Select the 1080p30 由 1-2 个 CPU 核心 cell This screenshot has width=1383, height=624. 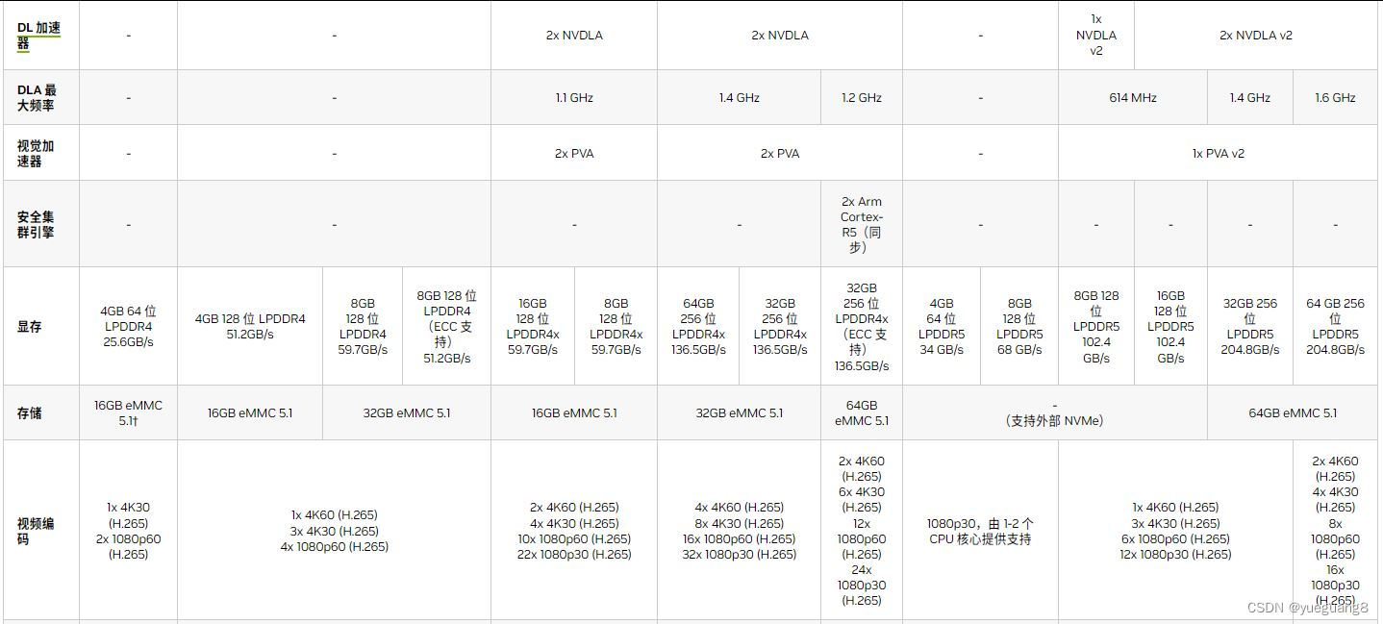coord(980,531)
